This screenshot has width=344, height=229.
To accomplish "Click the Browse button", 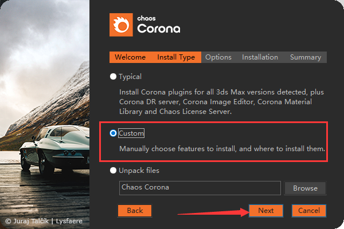I will pyautogui.click(x=305, y=188).
